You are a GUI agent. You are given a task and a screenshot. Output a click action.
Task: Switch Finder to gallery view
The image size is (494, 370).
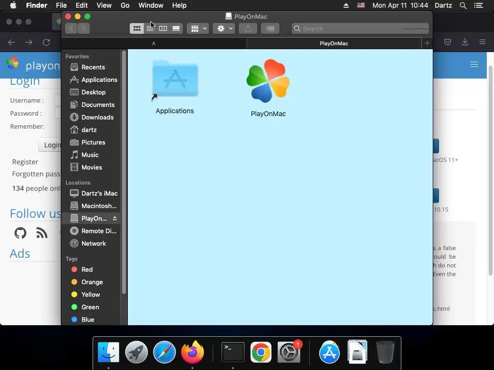coord(176,28)
